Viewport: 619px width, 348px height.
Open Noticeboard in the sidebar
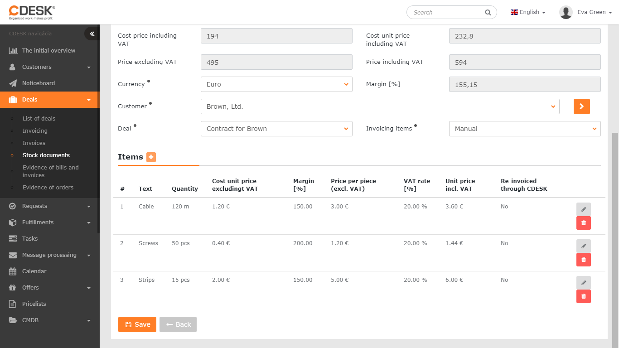[39, 83]
